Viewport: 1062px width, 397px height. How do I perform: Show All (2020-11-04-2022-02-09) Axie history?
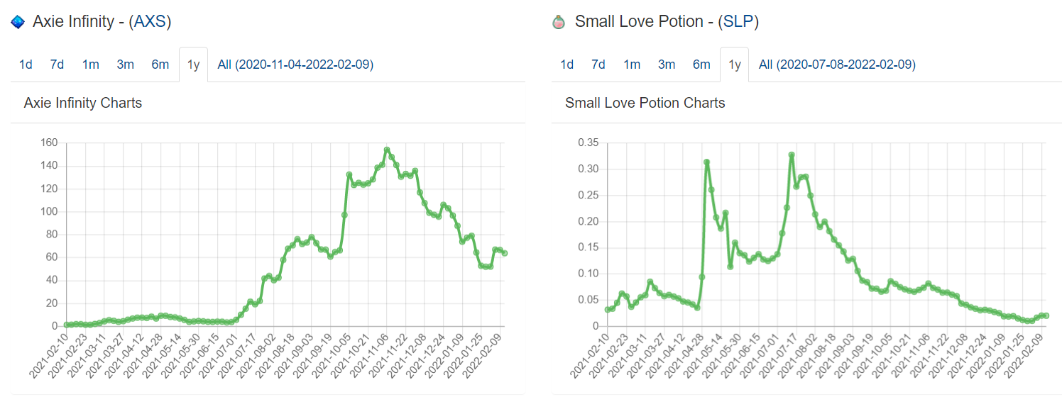pyautogui.click(x=295, y=65)
